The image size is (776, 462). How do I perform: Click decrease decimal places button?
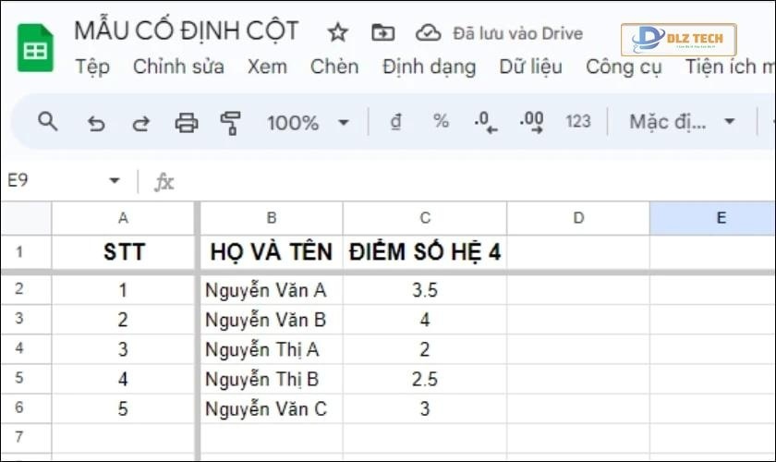click(485, 122)
